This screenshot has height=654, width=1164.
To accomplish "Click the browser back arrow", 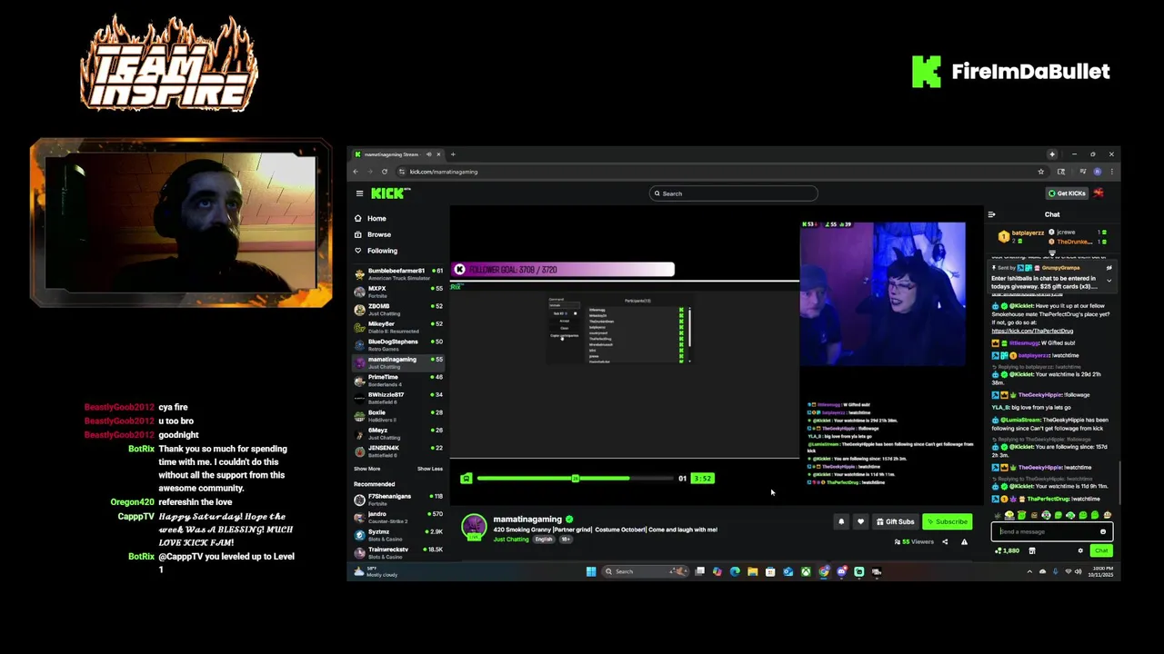I will 356,172.
